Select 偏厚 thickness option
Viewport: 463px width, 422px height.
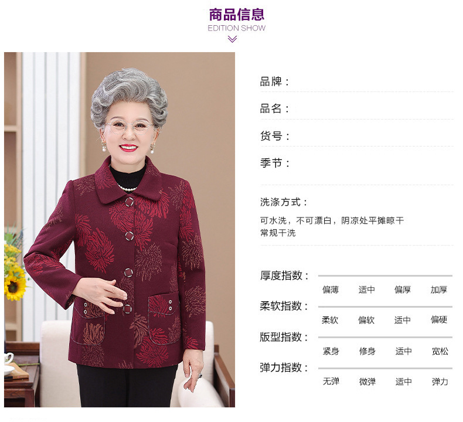coord(403,290)
